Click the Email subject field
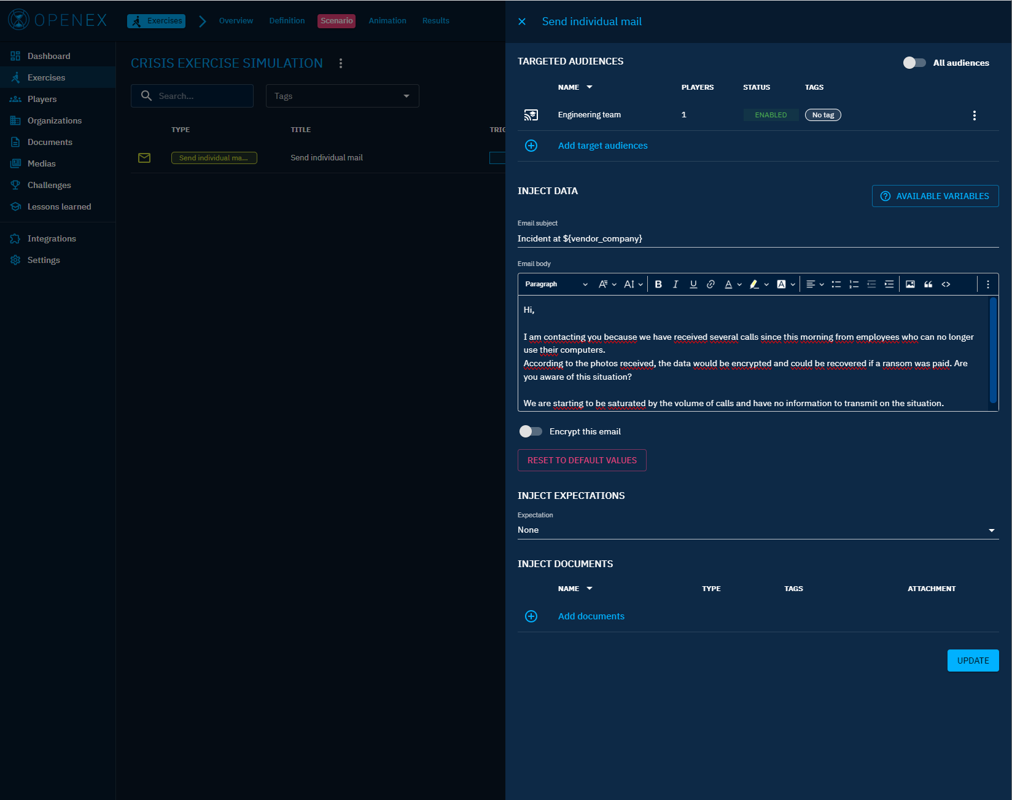1012x800 pixels. tap(758, 238)
